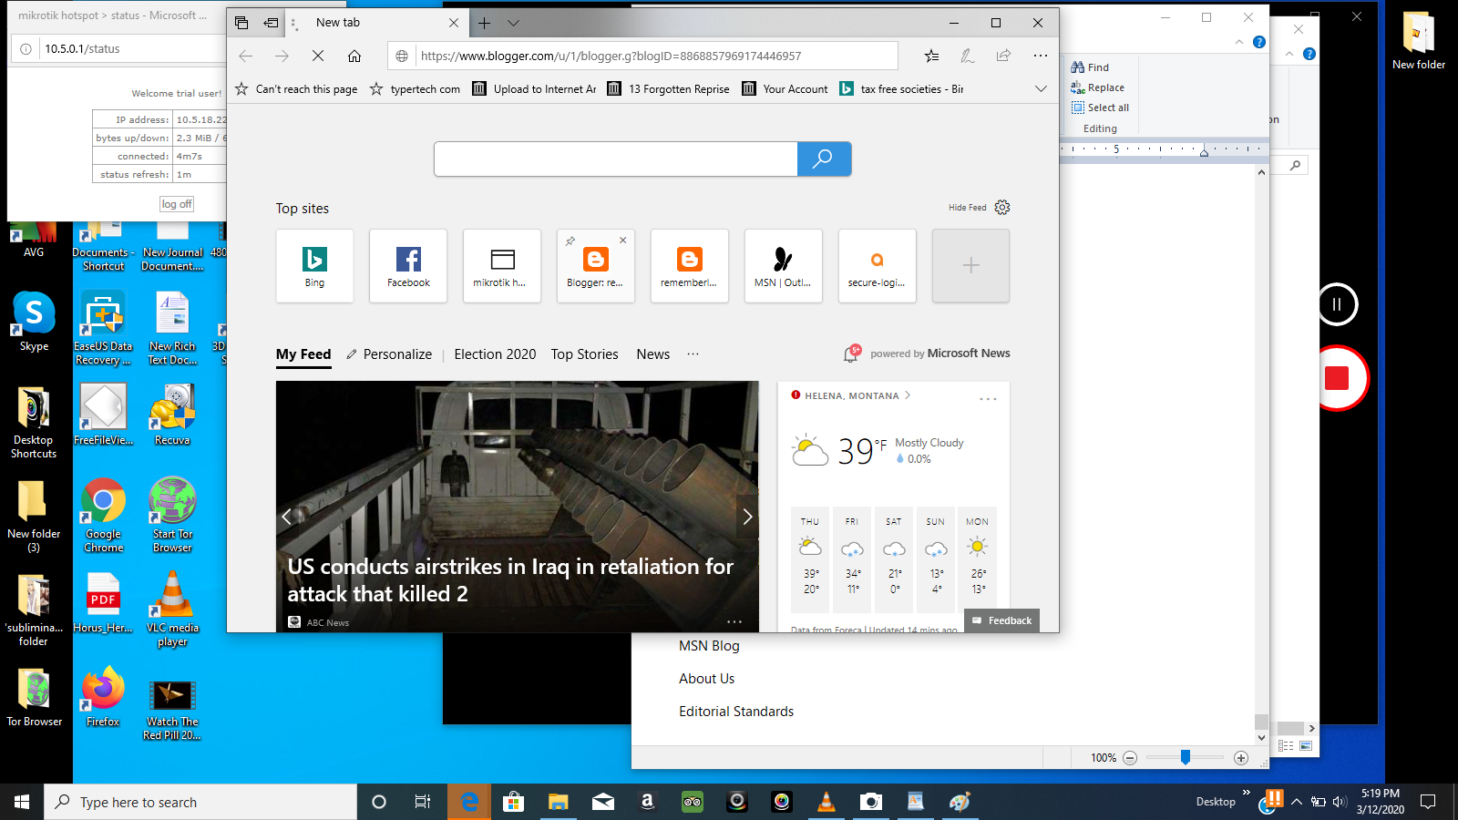Go back in the Edge browser
1458x820 pixels.
coord(246,56)
